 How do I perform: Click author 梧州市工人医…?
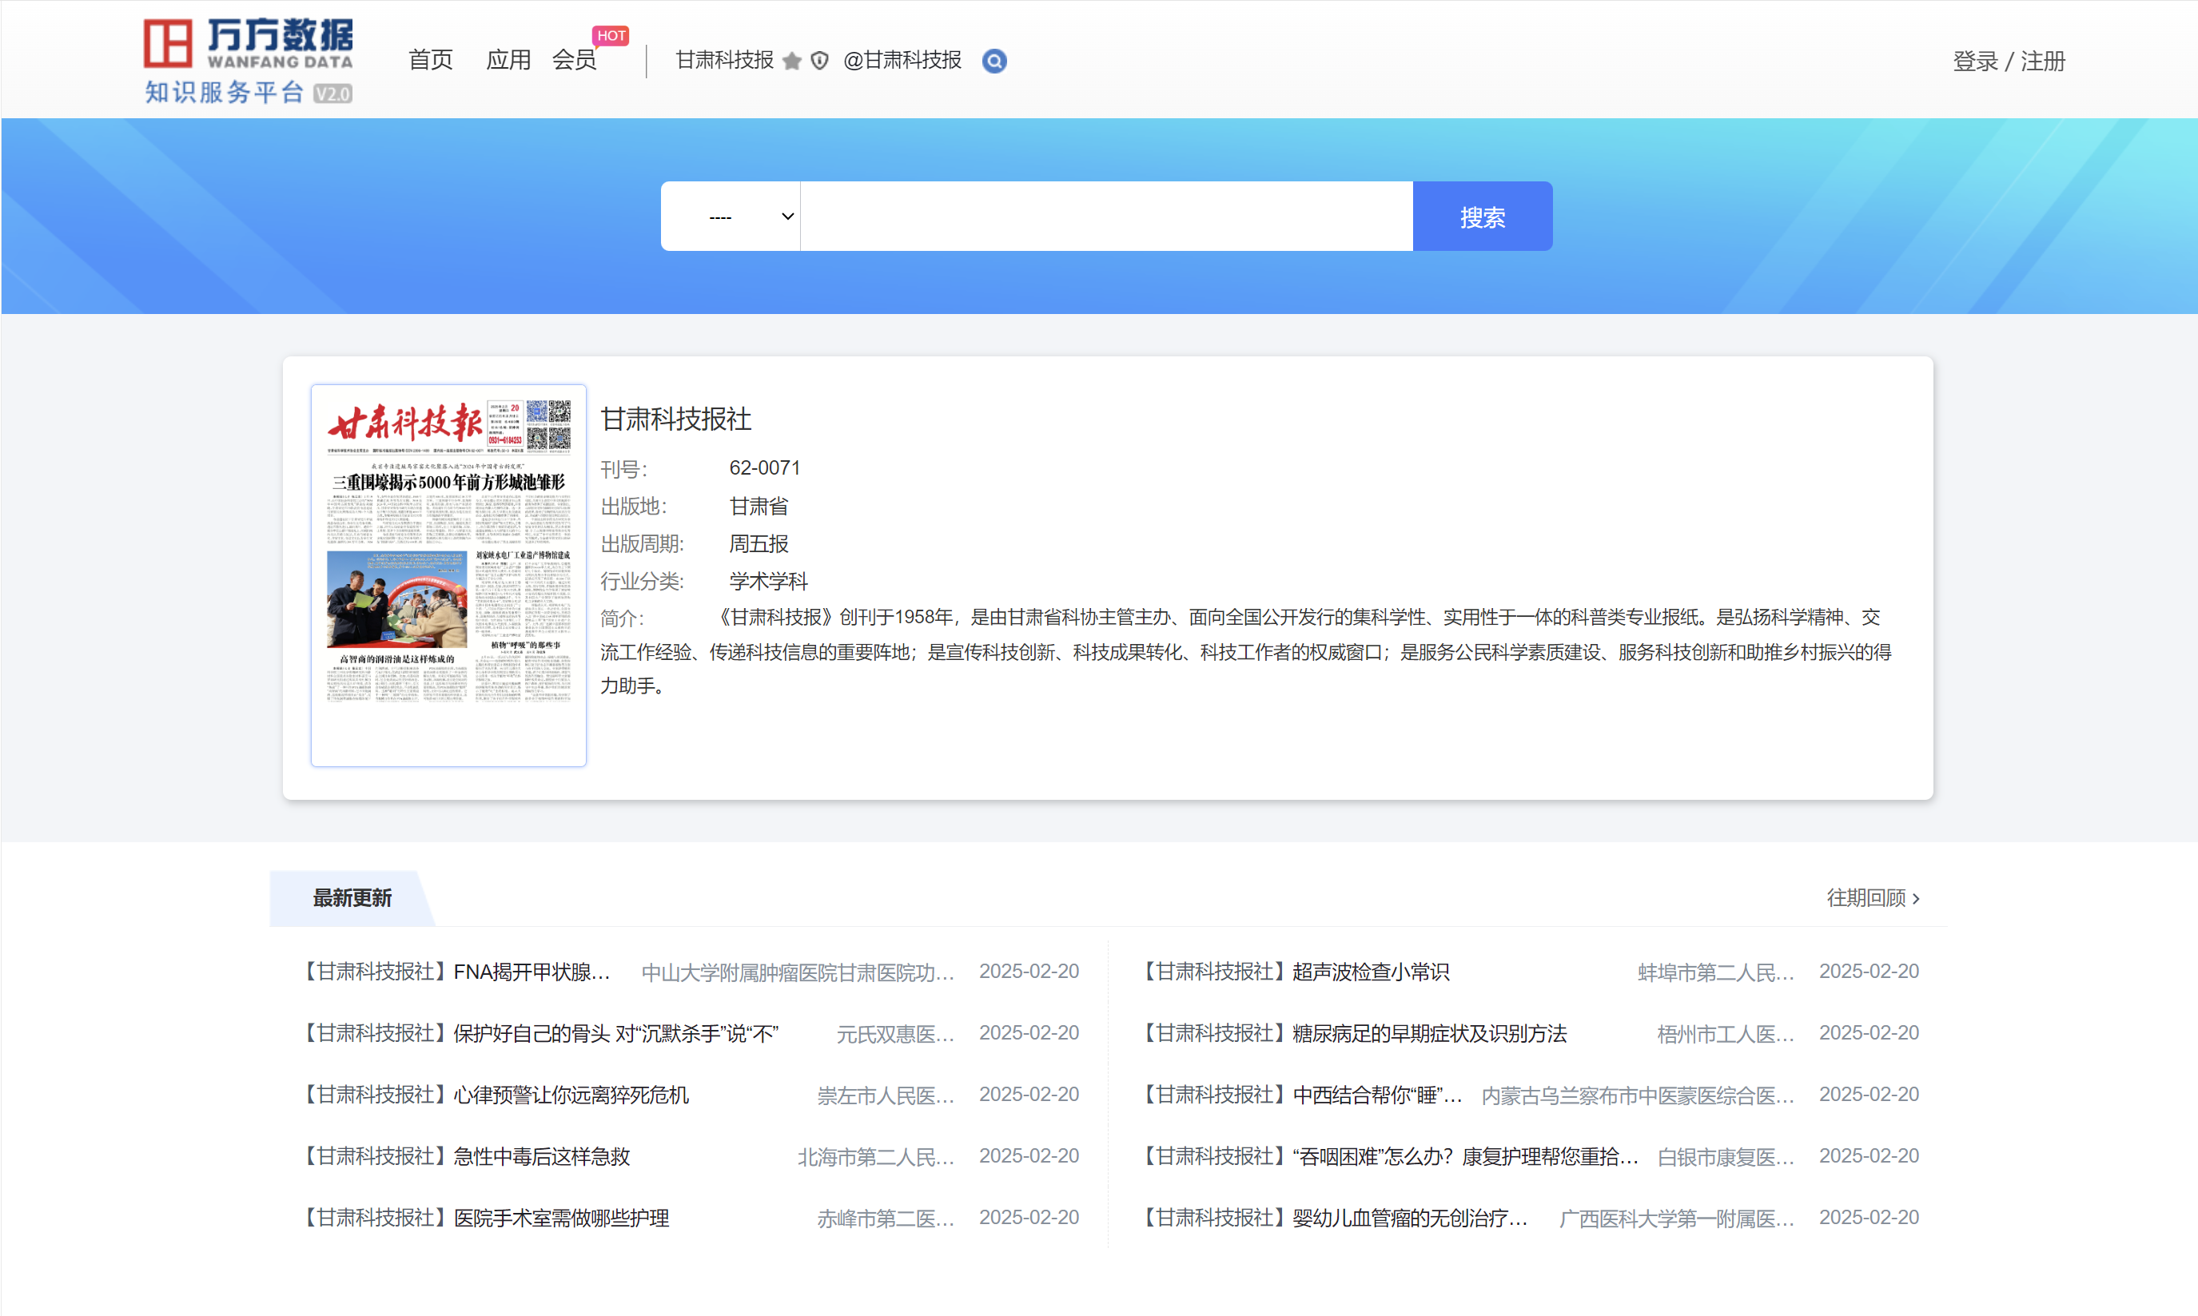coord(1725,1034)
